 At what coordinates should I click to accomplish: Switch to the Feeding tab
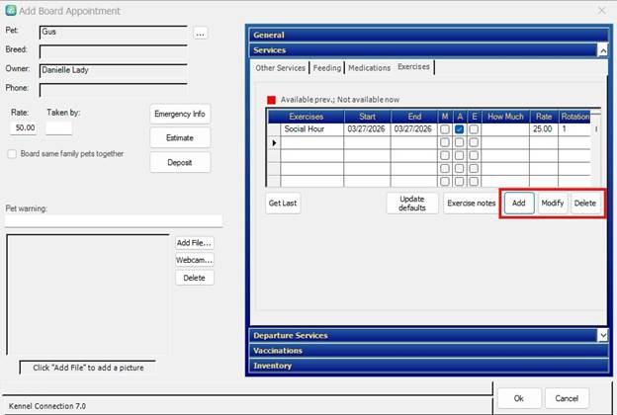point(326,68)
